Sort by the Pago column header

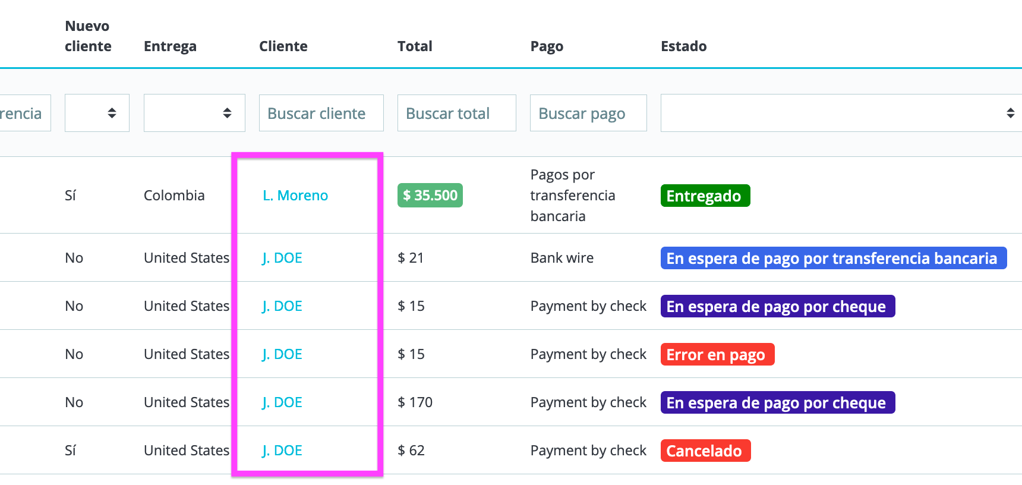pos(547,46)
